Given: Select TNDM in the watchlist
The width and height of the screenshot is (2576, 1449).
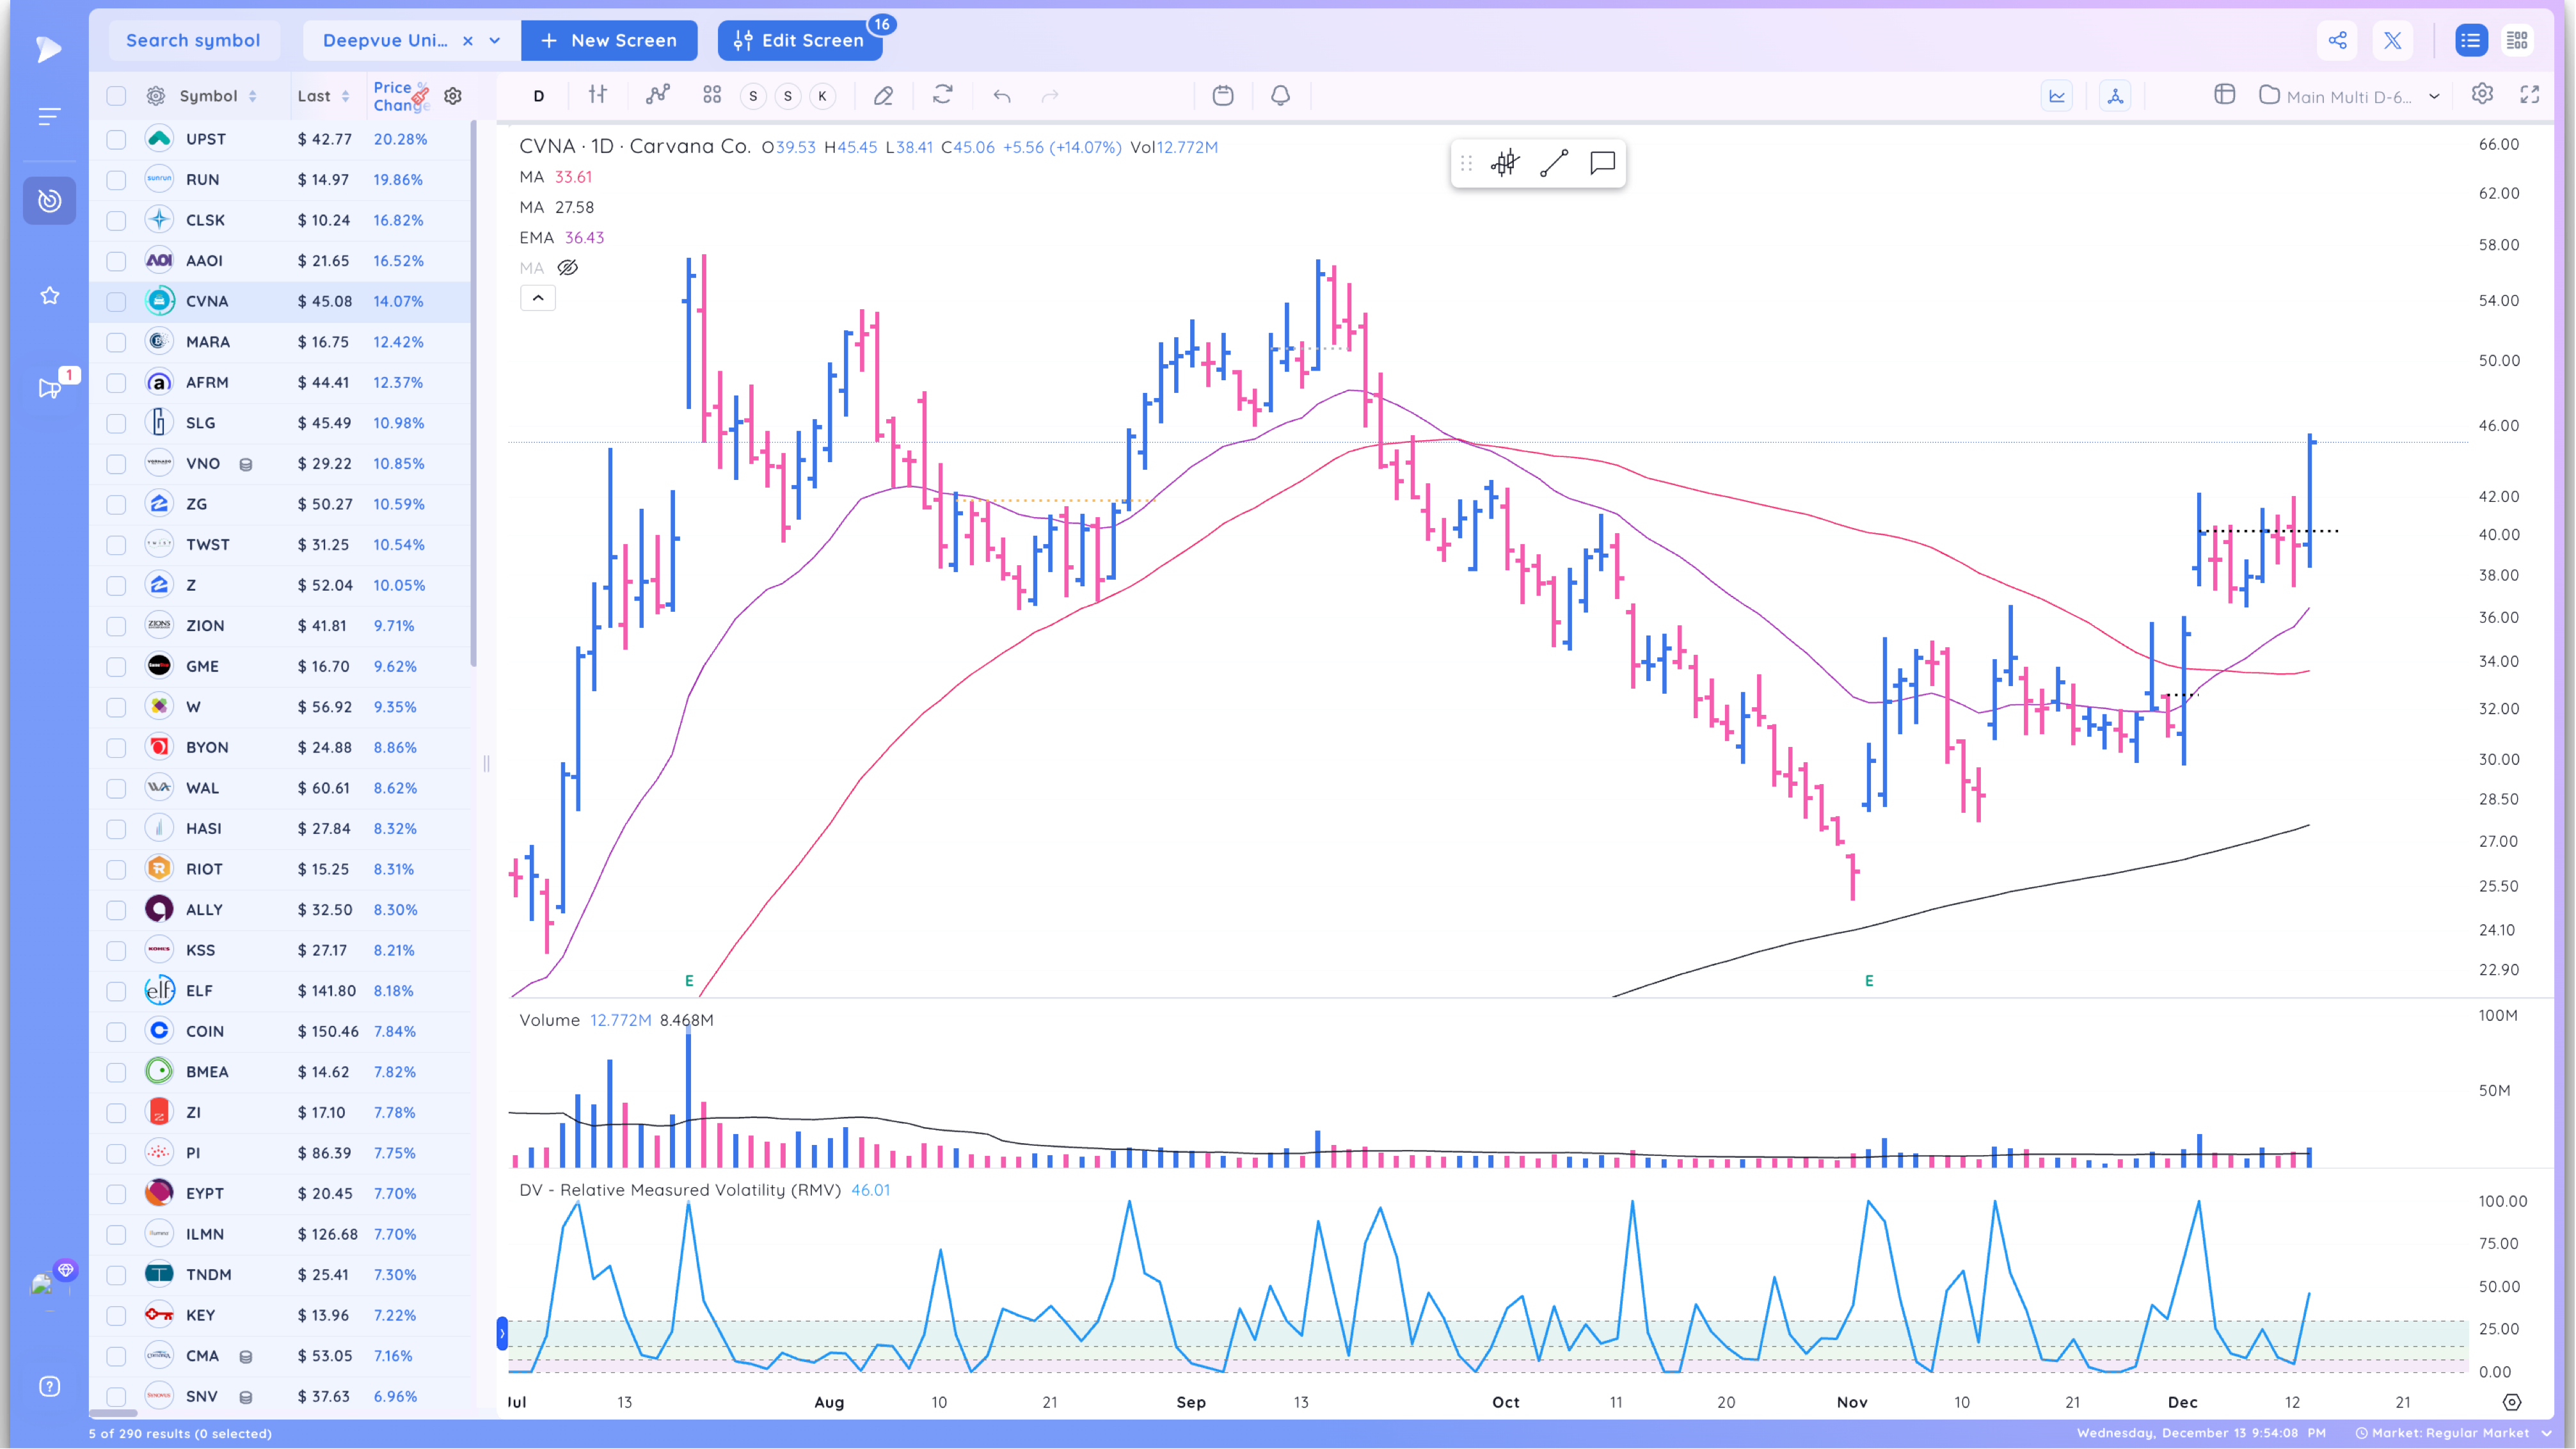Looking at the screenshot, I should [x=280, y=1275].
